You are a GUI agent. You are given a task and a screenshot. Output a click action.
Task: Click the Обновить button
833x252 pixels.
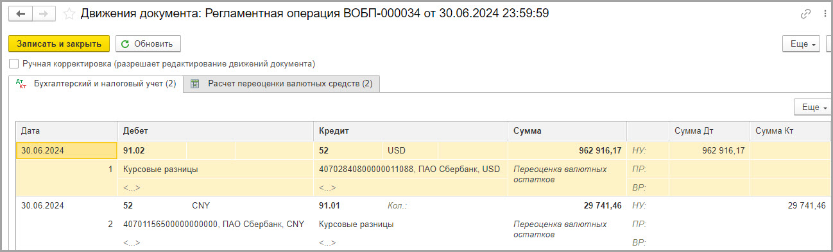148,43
